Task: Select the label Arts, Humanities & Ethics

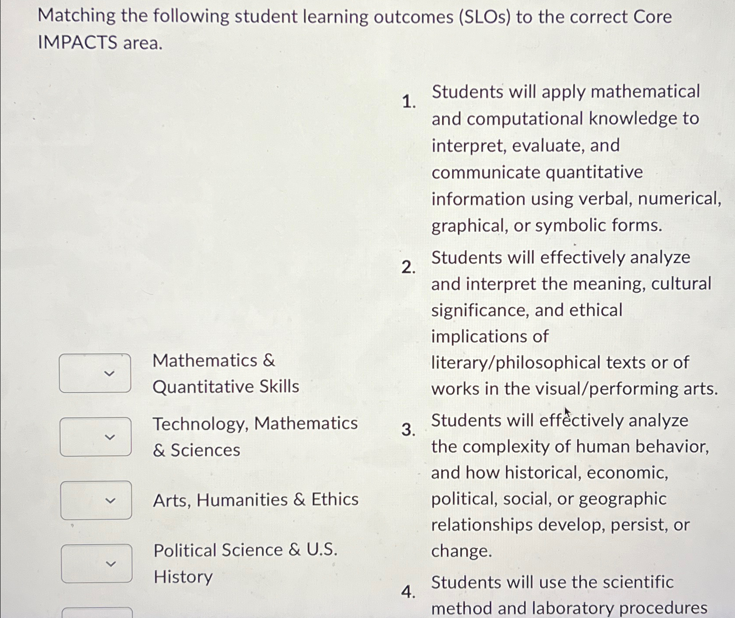Action: (x=255, y=500)
